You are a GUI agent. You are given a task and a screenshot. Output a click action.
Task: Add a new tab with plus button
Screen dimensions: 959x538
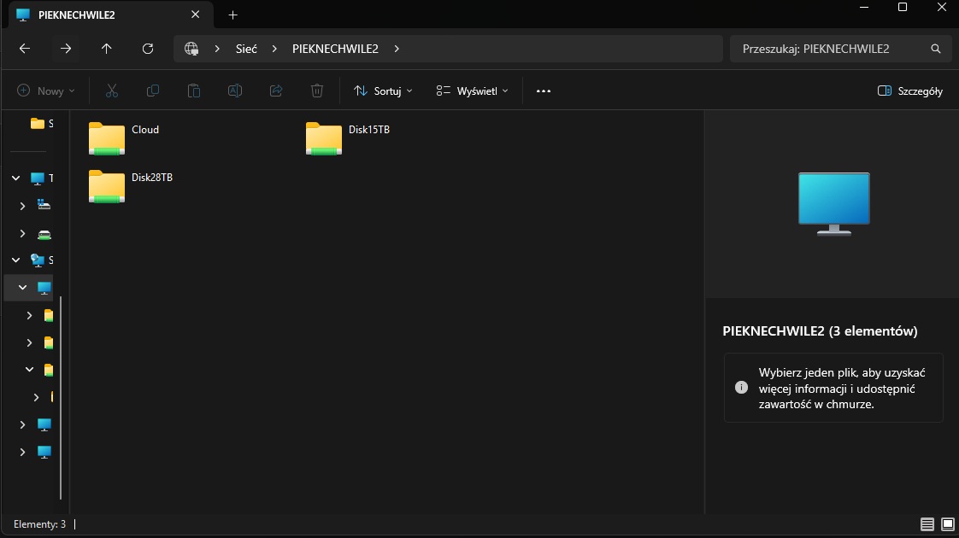[x=232, y=15]
